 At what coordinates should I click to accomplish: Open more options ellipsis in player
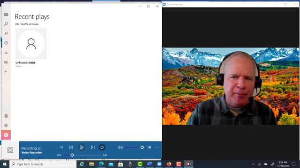(x=157, y=147)
